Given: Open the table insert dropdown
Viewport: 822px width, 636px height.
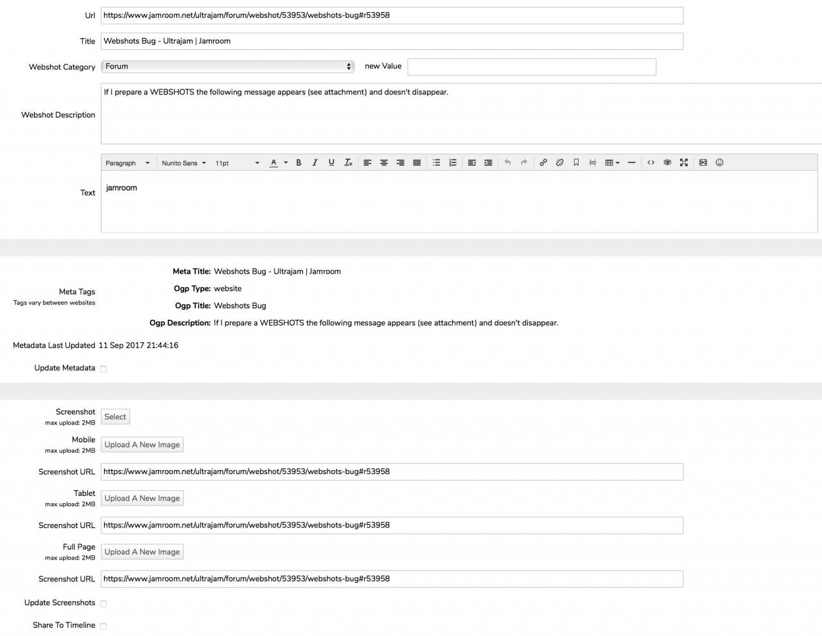Looking at the screenshot, I should pos(612,163).
